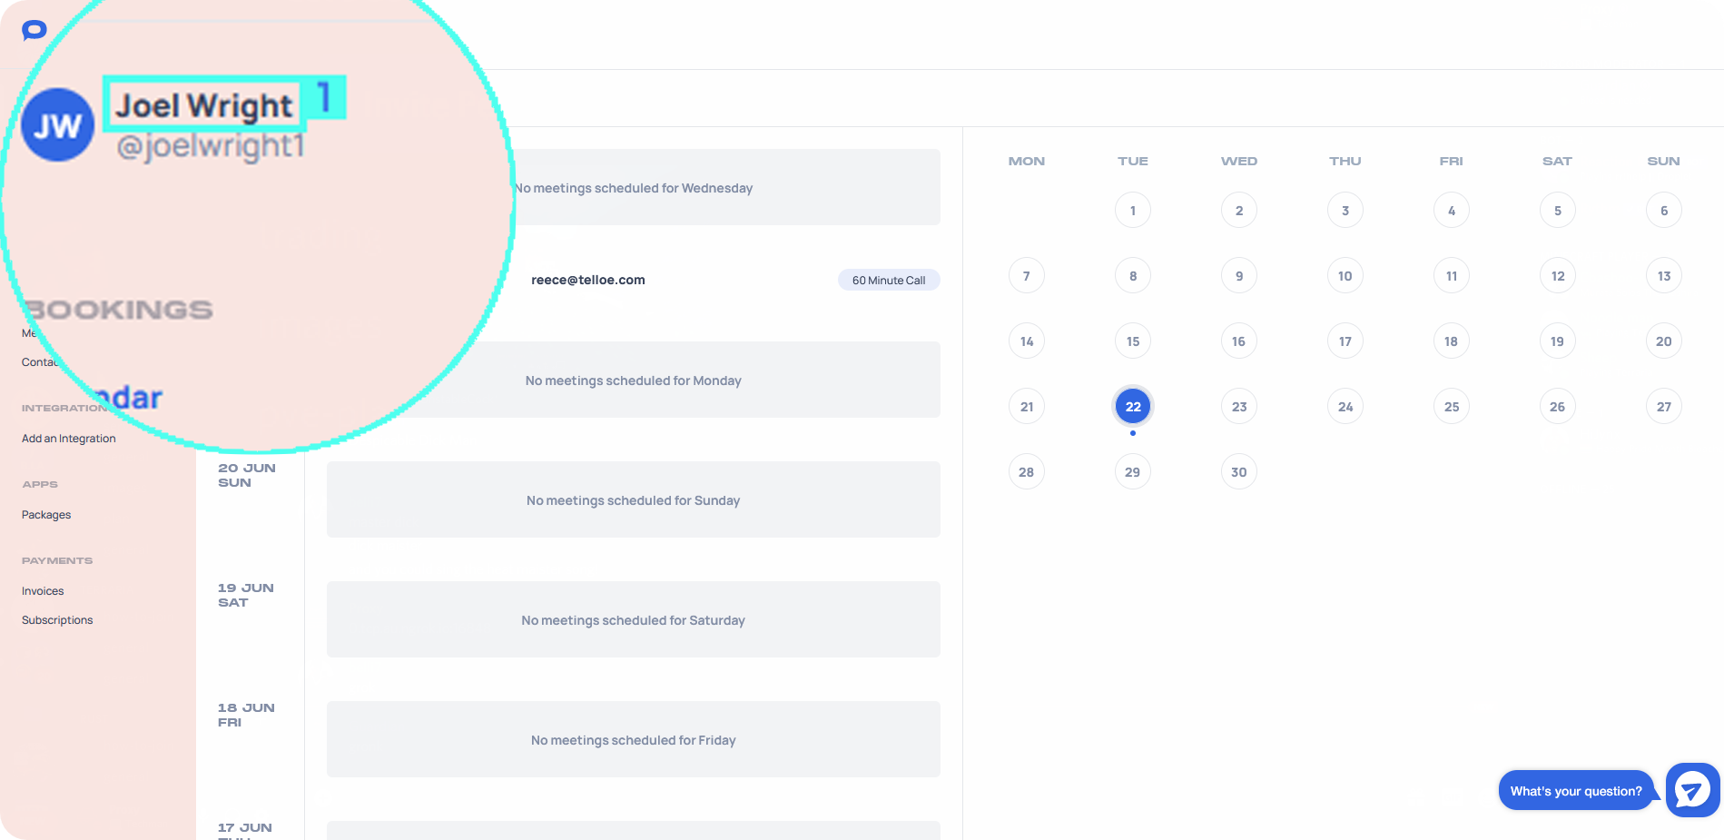
Task: Select day 10 in the calendar
Action: [x=1345, y=276]
